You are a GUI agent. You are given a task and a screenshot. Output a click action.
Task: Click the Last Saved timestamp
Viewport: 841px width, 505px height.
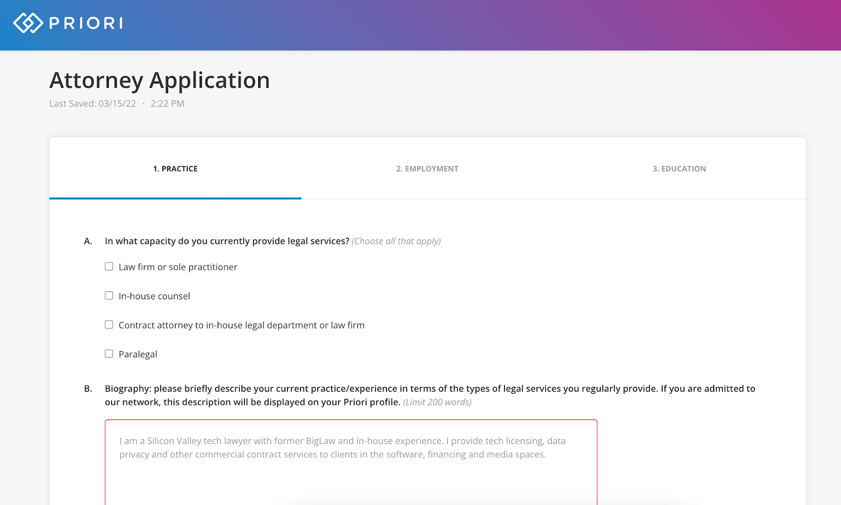[x=116, y=103]
